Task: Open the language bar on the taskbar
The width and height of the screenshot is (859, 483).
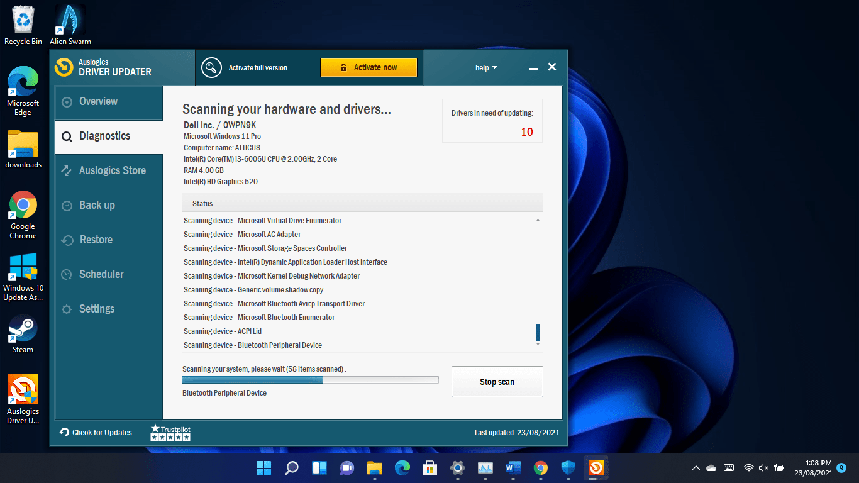Action: coord(728,468)
